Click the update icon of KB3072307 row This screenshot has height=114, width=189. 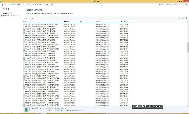click(x=24, y=69)
